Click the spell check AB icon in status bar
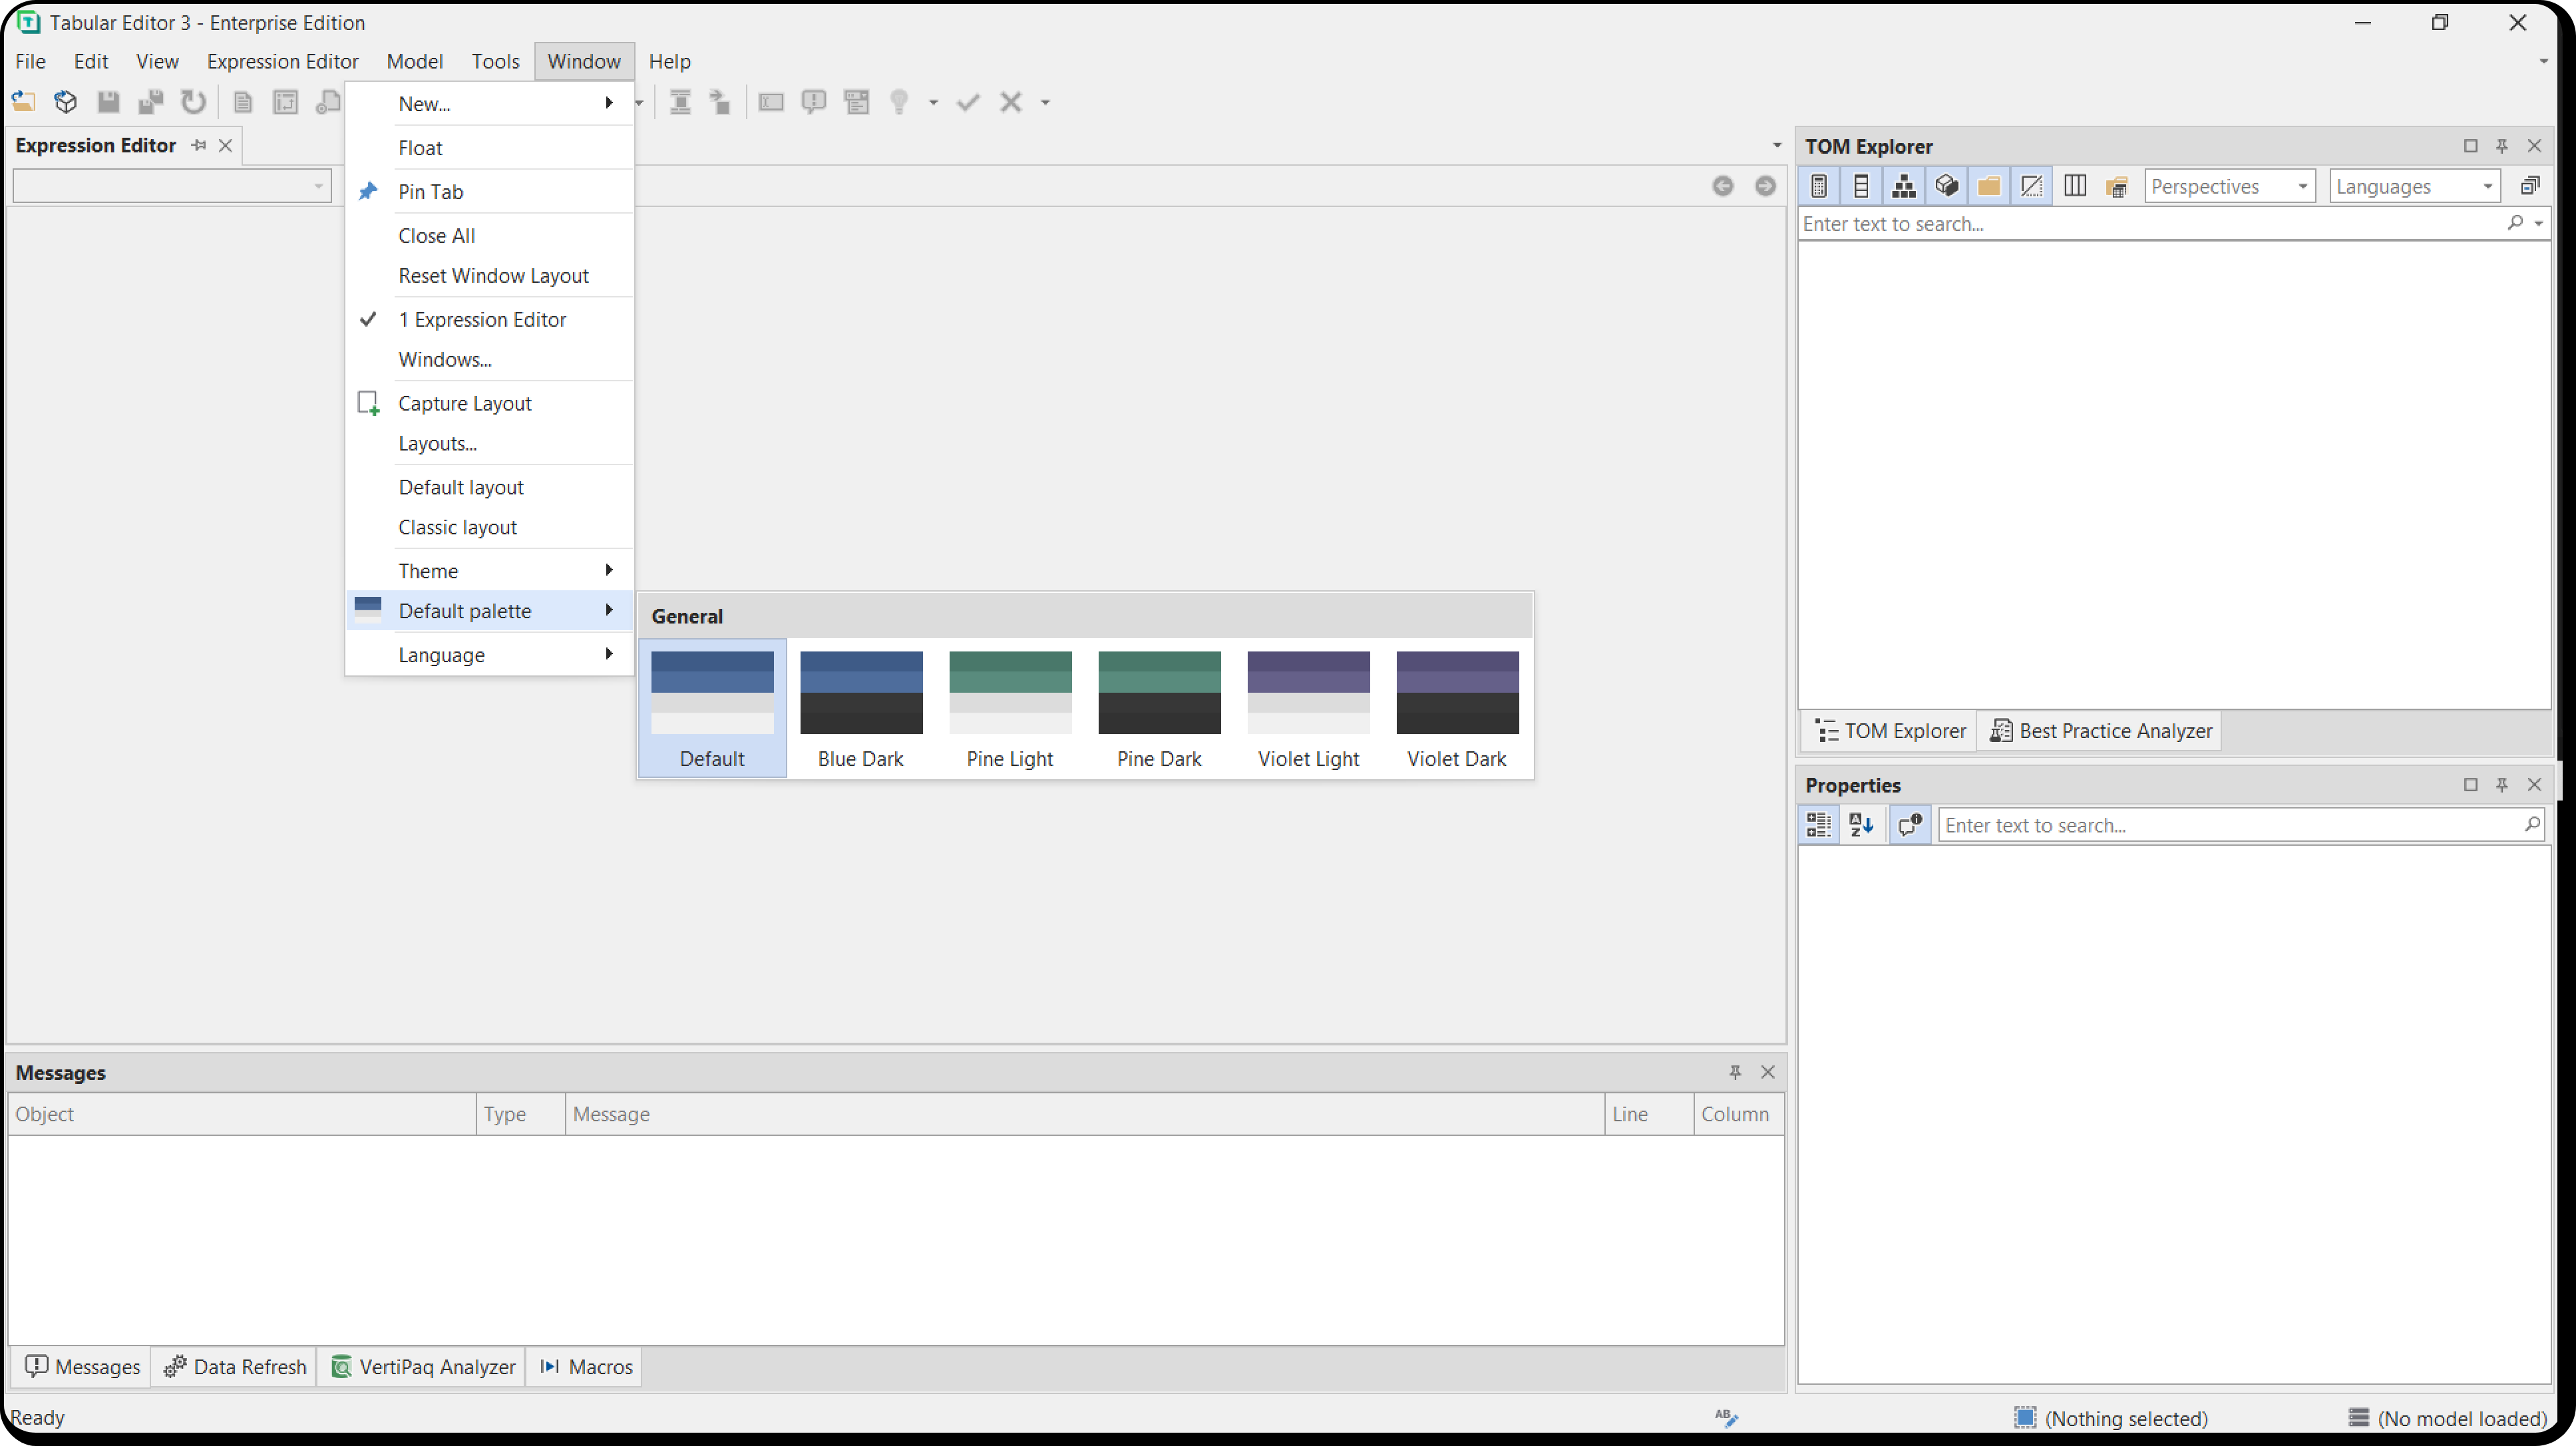This screenshot has width=2576, height=1446. click(1726, 1417)
